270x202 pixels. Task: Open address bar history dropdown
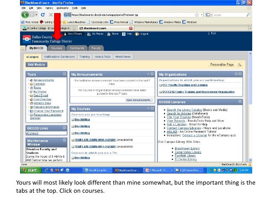202,15
